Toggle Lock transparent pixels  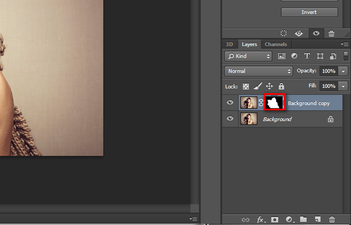point(246,86)
